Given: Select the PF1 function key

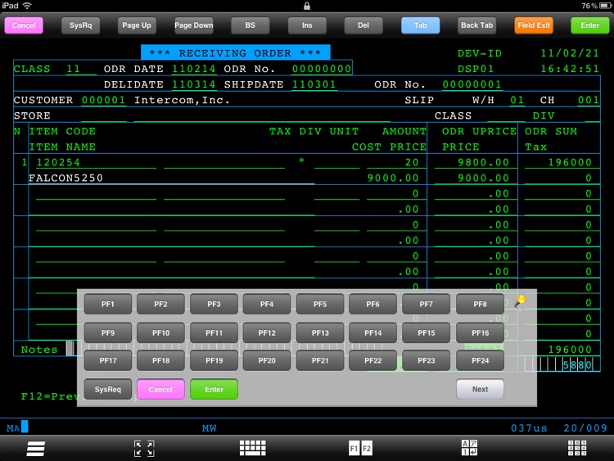Looking at the screenshot, I should [108, 304].
